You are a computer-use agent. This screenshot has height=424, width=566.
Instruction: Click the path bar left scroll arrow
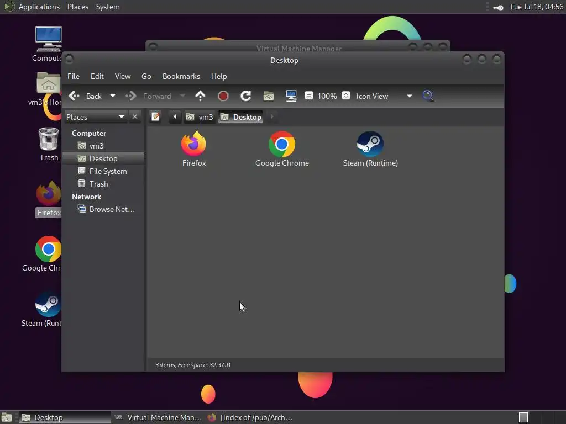pyautogui.click(x=175, y=117)
